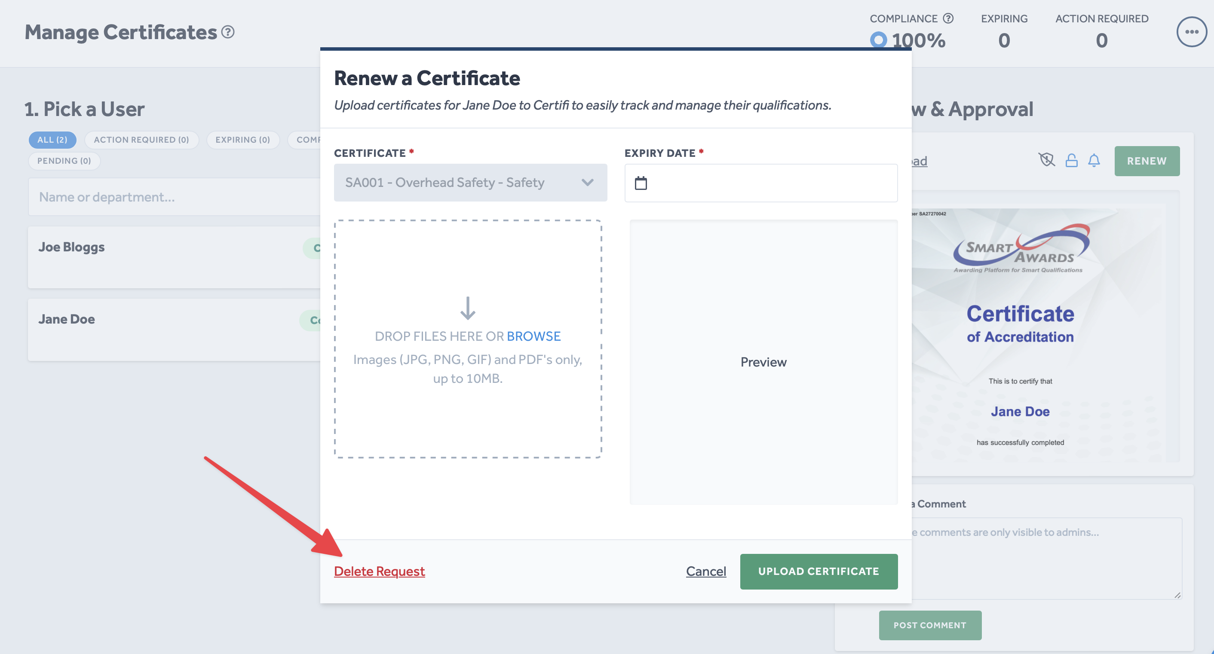
Task: Expand the Certificate dropdown chevron
Action: pos(587,182)
